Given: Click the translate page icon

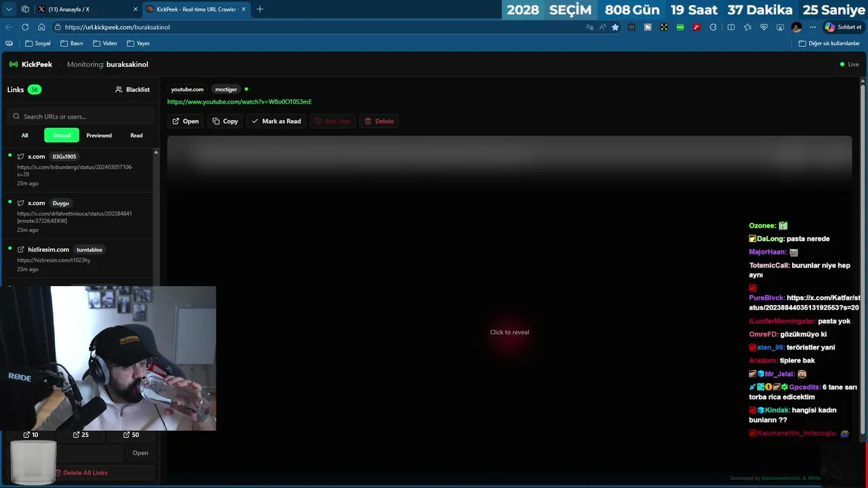Looking at the screenshot, I should click(589, 27).
